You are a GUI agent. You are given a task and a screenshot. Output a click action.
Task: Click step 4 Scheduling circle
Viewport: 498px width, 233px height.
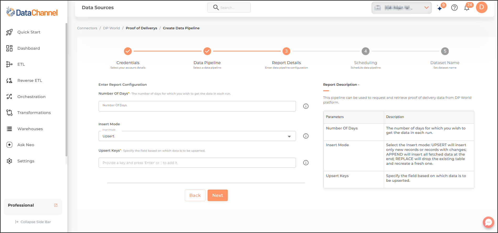(366, 51)
